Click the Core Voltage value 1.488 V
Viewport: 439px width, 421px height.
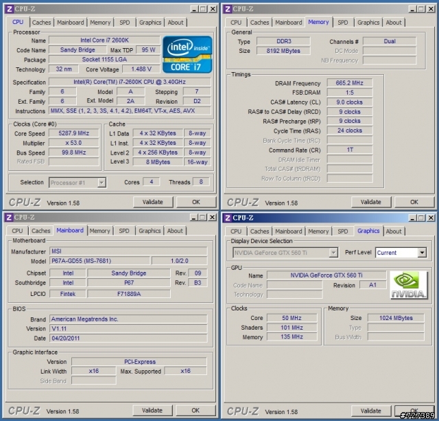[x=141, y=69]
